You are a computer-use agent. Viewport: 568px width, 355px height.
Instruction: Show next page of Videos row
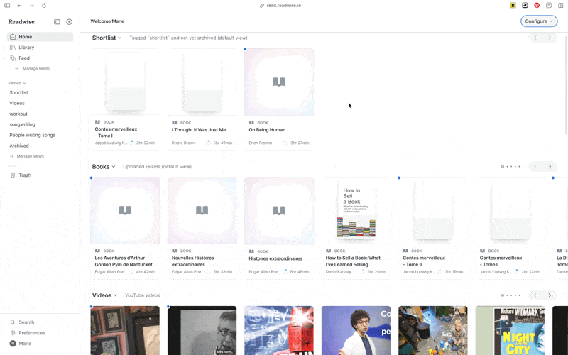(x=550, y=295)
